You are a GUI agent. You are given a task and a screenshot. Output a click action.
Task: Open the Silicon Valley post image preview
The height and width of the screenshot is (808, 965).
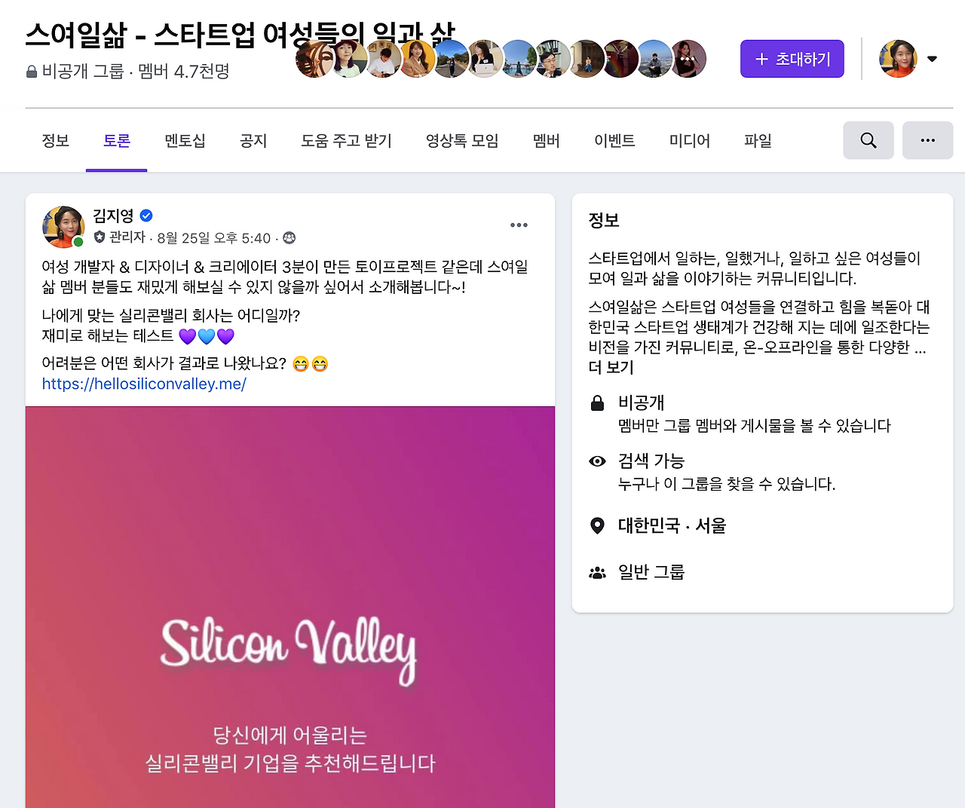[x=290, y=607]
